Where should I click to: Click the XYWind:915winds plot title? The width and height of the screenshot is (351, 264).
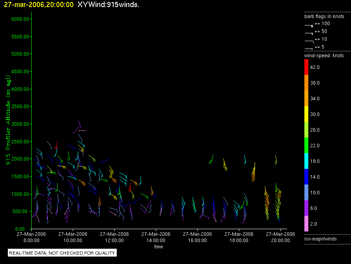click(x=109, y=5)
